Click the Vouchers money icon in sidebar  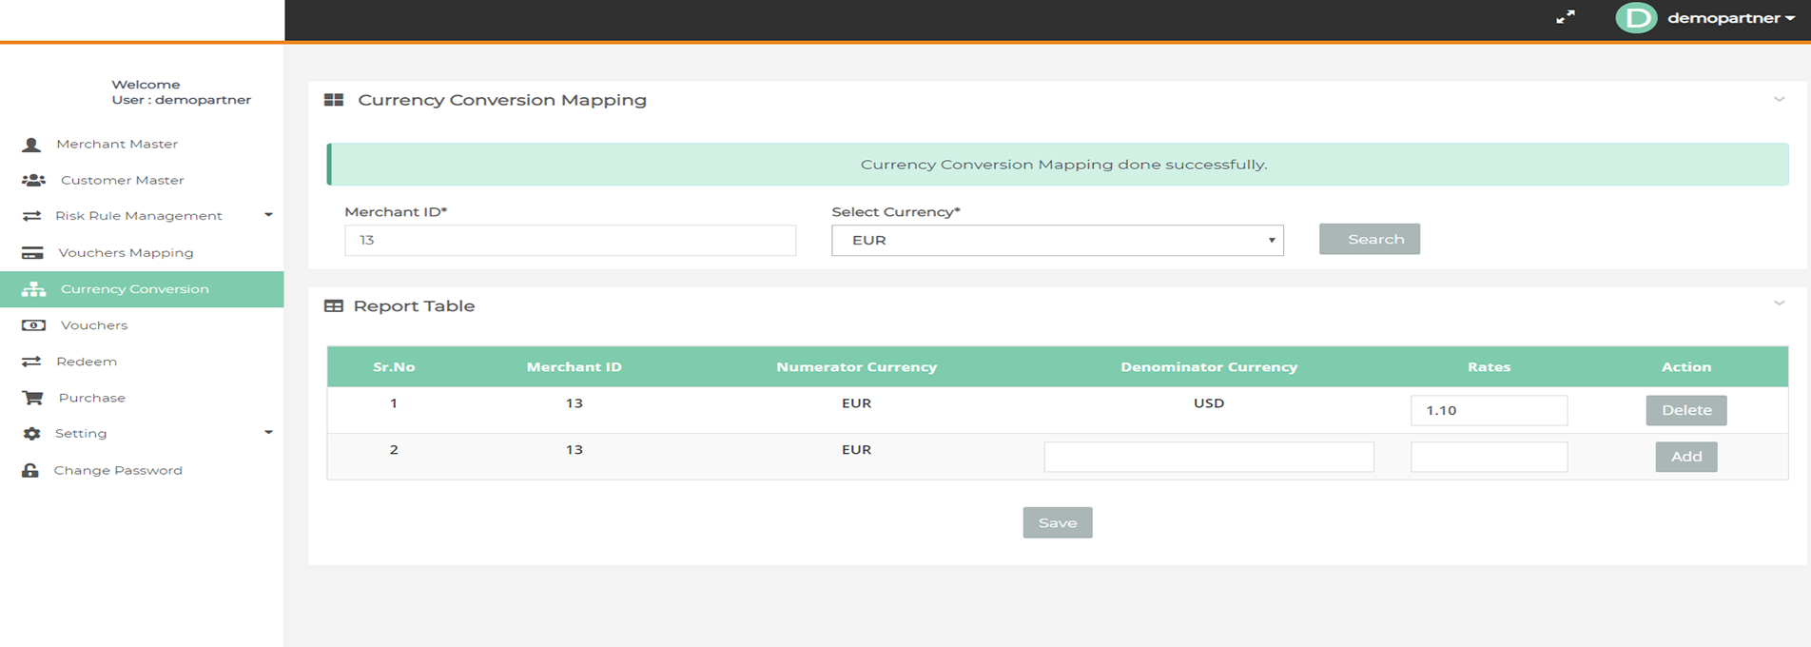pyautogui.click(x=33, y=325)
